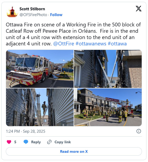Open the fire truck photo thumbnail
Image resolution: width=148 pixels, height=162 pixels.
point(40,69)
